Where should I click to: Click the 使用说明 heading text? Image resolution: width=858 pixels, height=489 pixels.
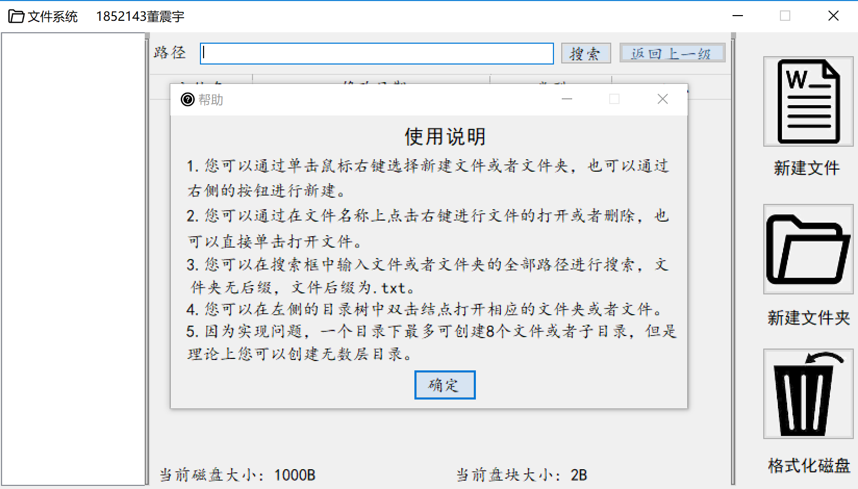click(x=444, y=137)
